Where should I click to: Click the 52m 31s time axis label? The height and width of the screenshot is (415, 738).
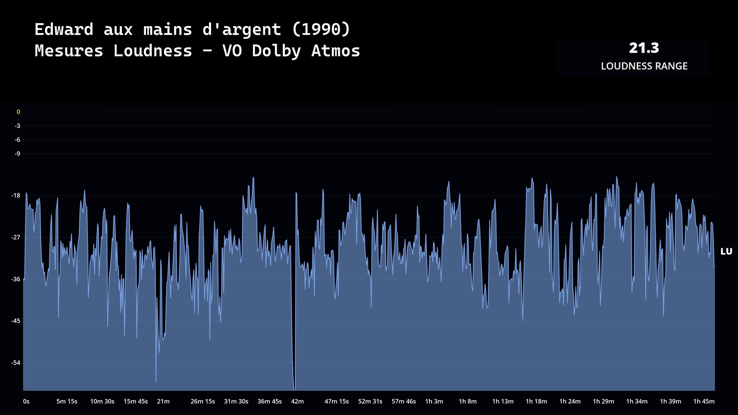click(370, 401)
